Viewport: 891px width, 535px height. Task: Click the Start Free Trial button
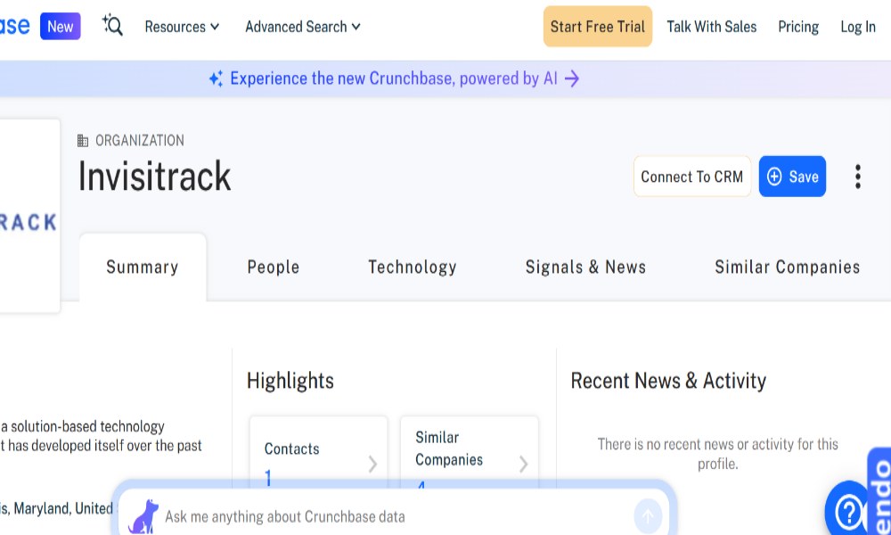(x=597, y=26)
